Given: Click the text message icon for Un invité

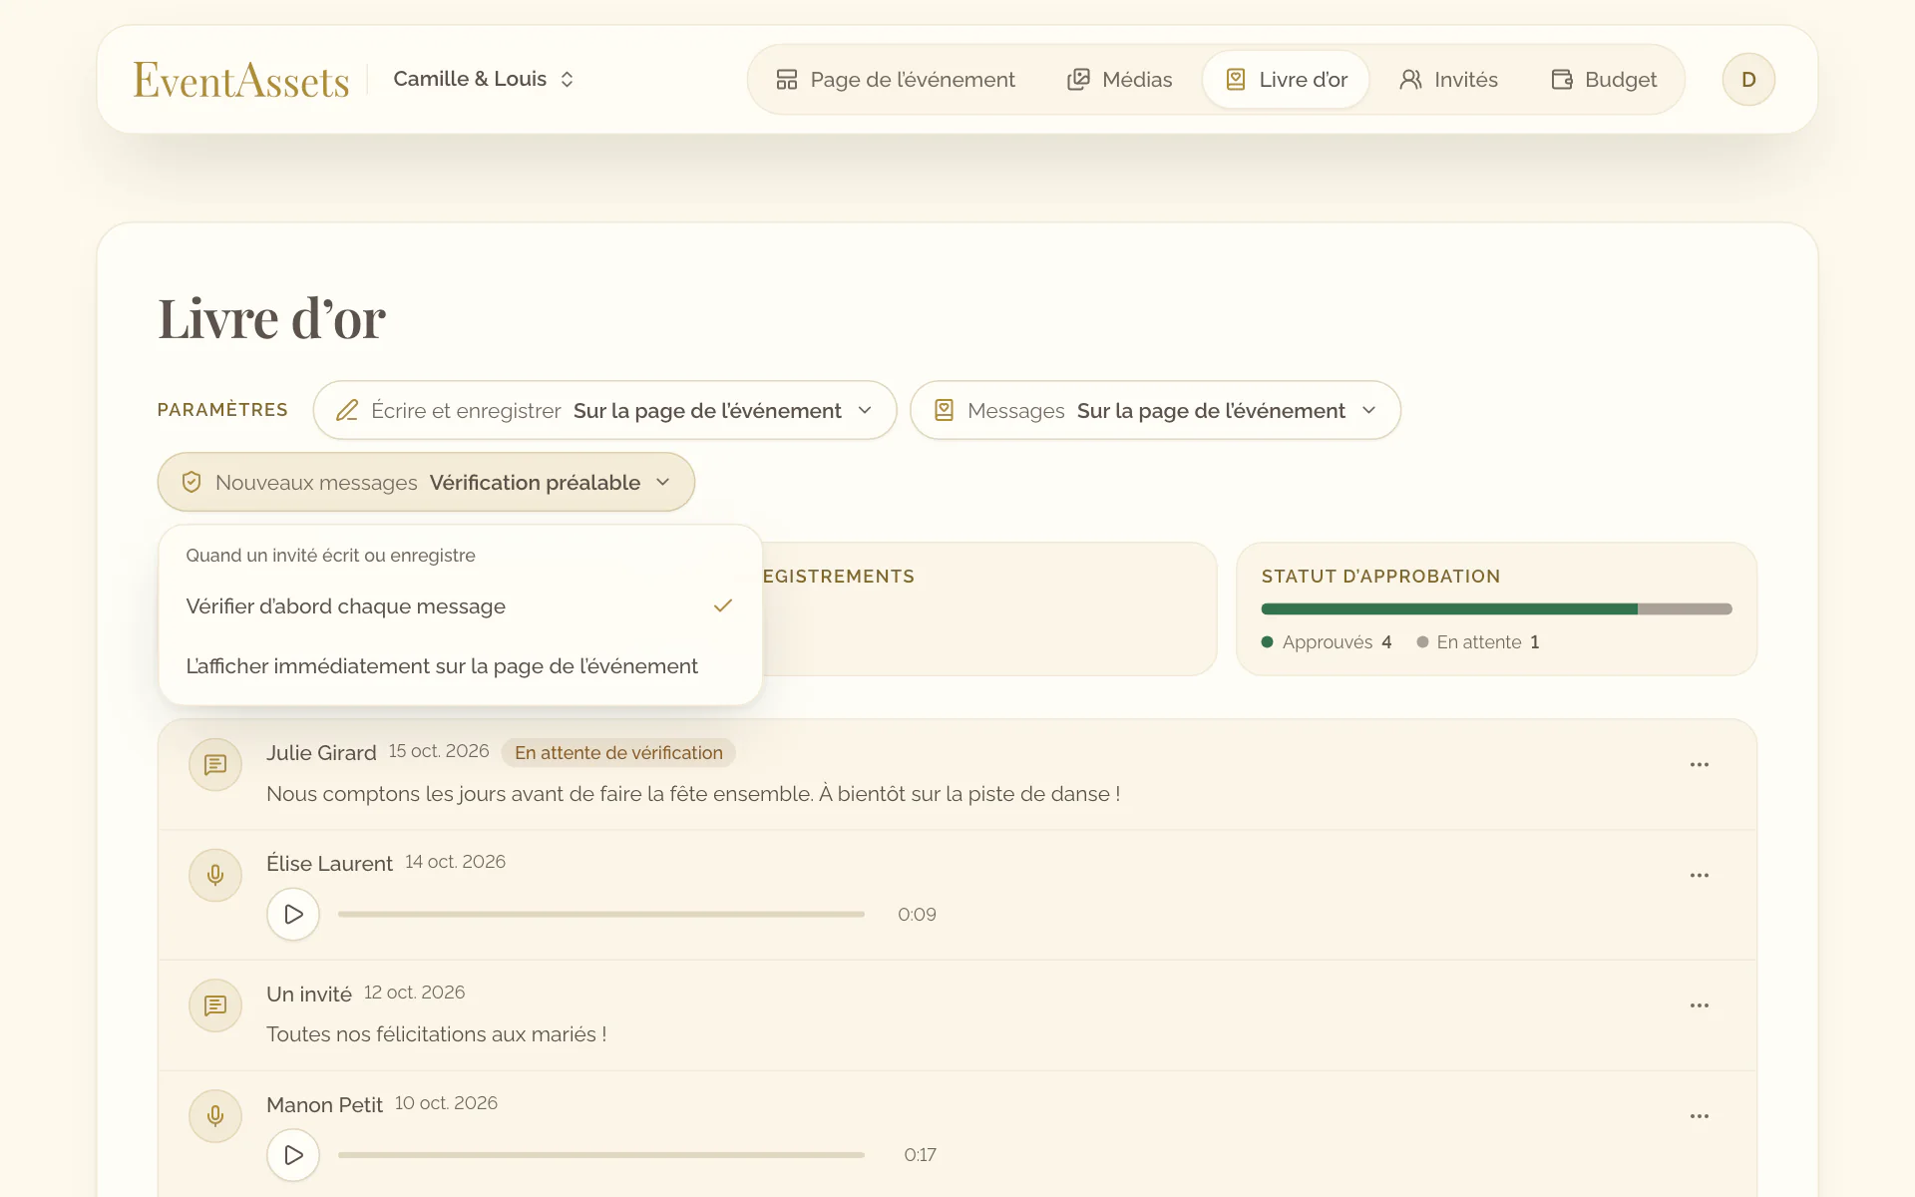Looking at the screenshot, I should 215,1006.
